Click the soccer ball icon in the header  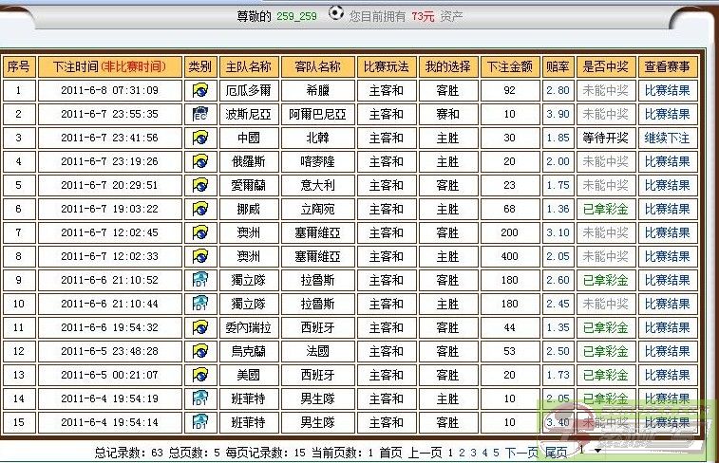click(336, 14)
